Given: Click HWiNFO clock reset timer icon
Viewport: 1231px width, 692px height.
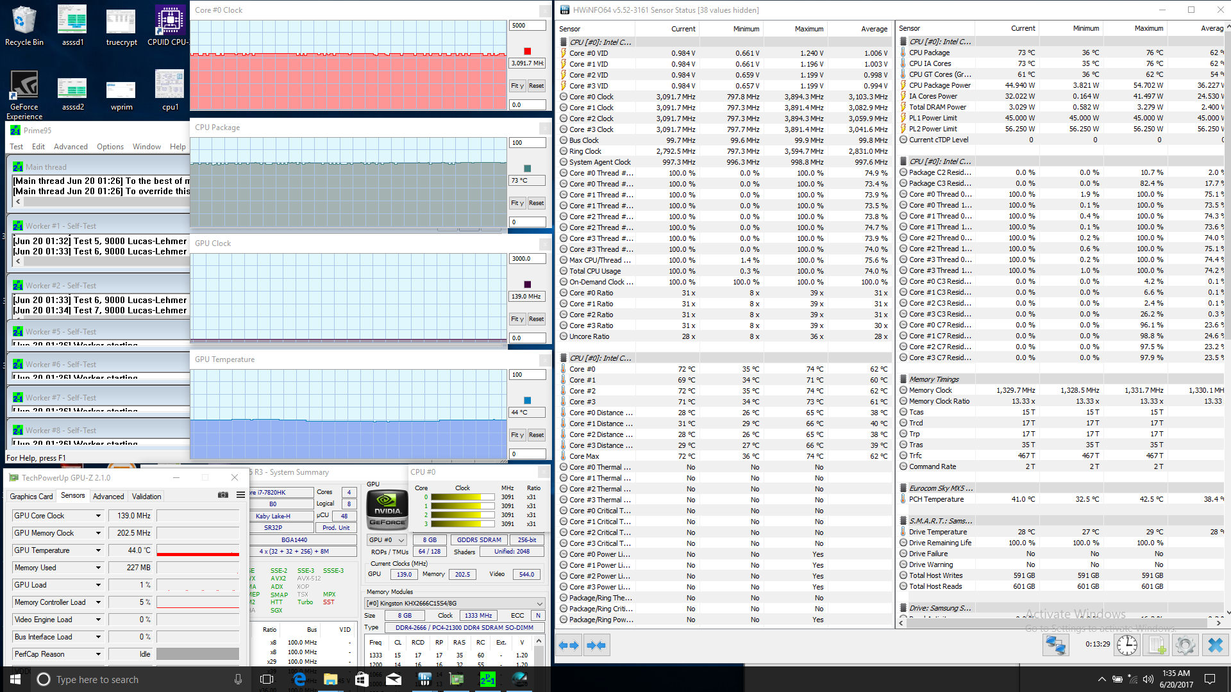Looking at the screenshot, I should tap(1127, 645).
